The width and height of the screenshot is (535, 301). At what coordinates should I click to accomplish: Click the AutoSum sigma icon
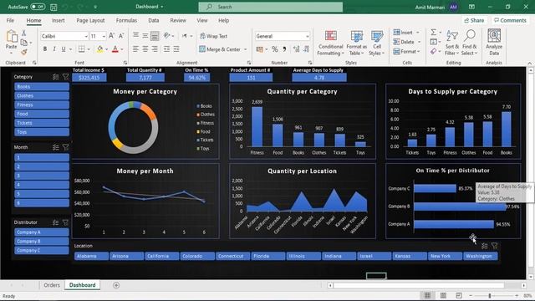click(433, 33)
